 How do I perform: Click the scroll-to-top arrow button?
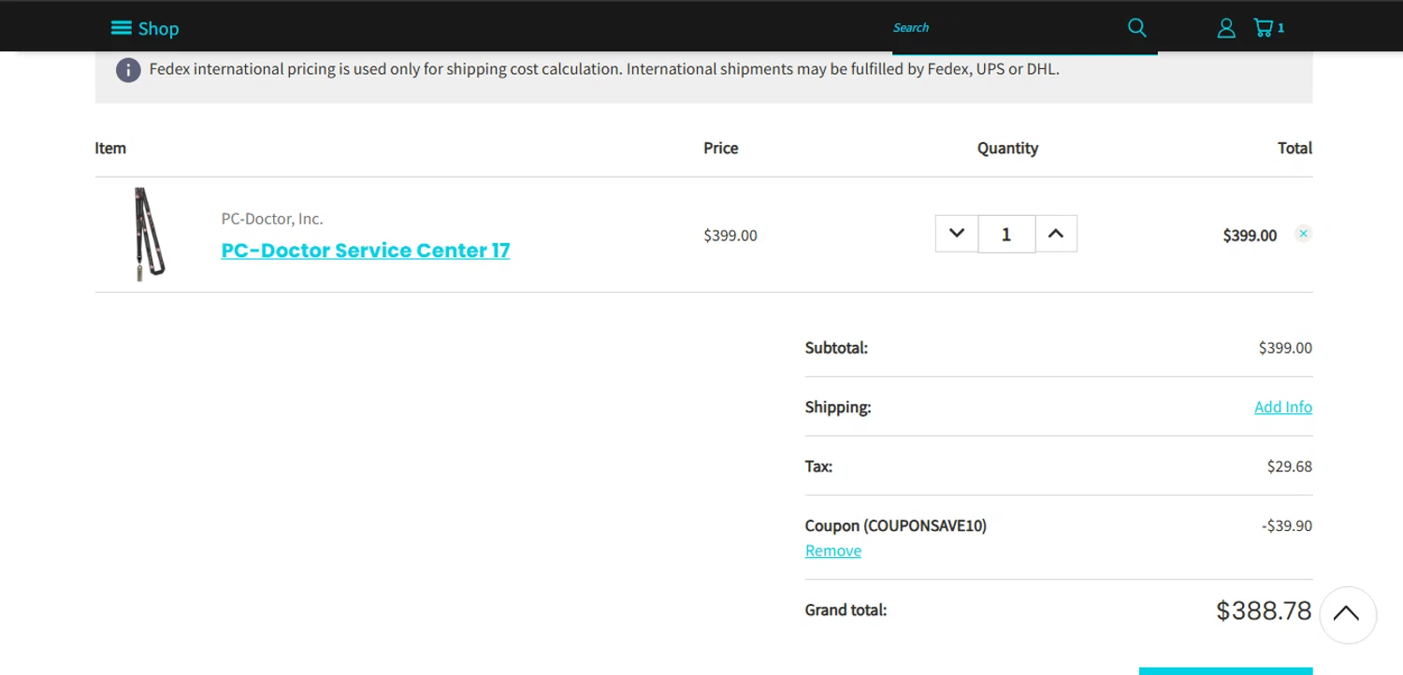[x=1347, y=614]
